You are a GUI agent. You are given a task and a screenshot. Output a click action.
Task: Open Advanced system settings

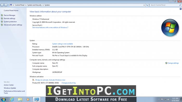click(13, 25)
